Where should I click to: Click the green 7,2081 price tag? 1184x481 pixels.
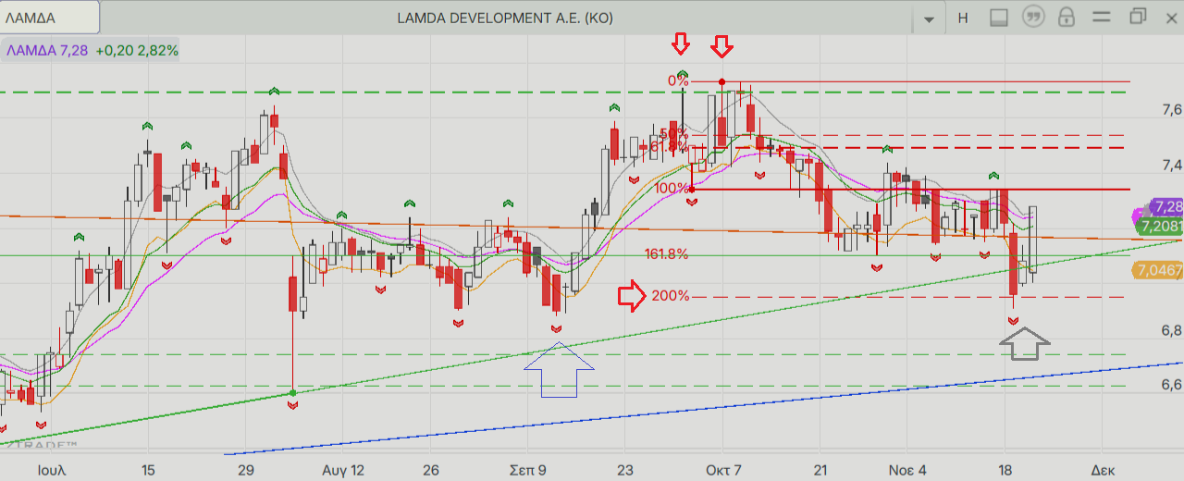coord(1160,226)
